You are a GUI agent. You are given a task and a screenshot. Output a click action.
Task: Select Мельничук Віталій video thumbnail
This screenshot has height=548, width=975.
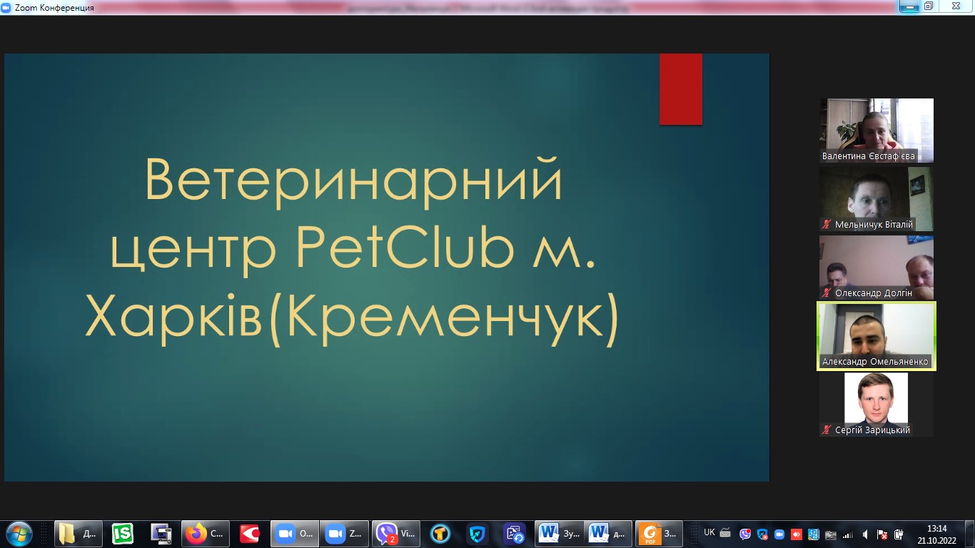tap(877, 199)
